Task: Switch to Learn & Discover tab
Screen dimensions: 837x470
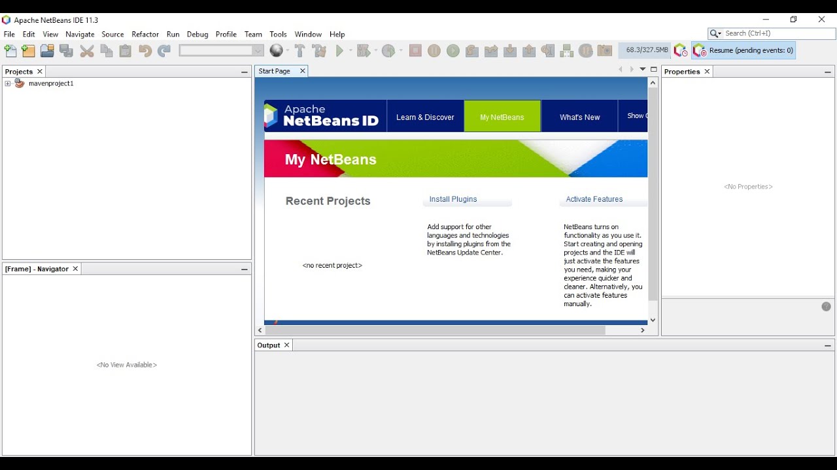Action: click(425, 117)
